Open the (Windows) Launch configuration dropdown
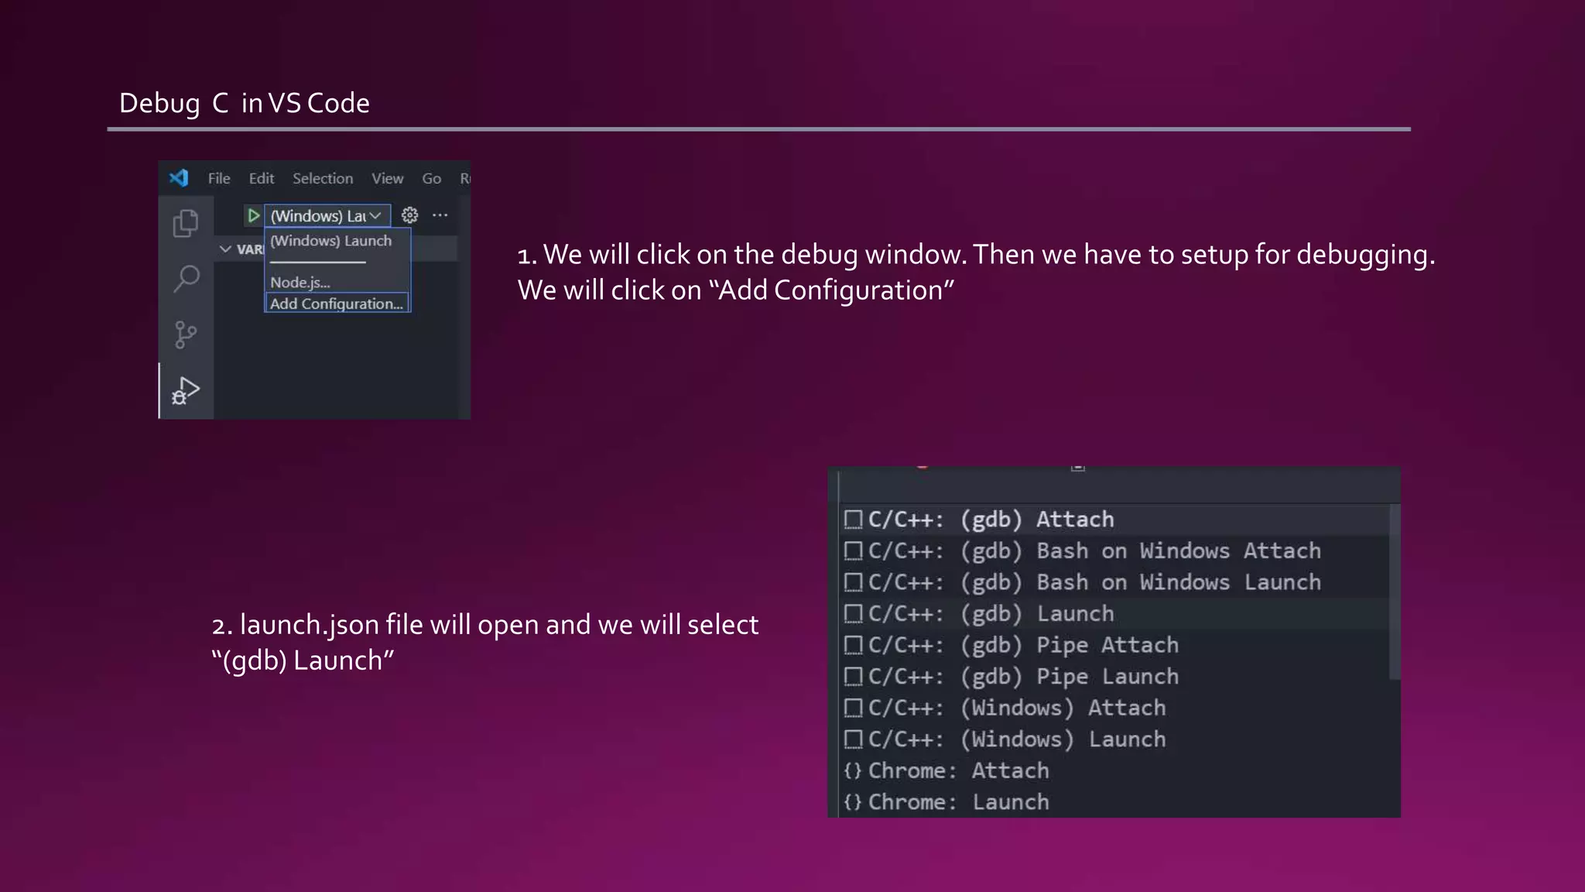Screen dimensions: 1585x892 tap(327, 215)
